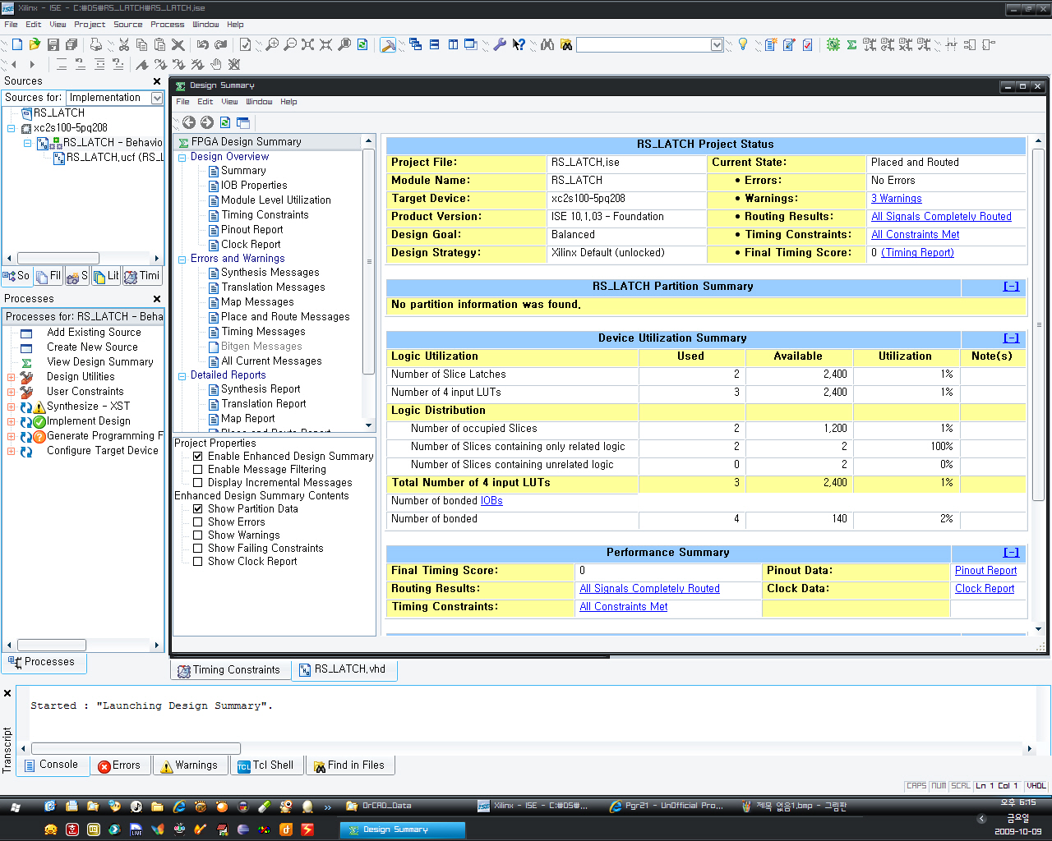Open the 3 Warnings link
The width and height of the screenshot is (1052, 841).
(x=896, y=199)
